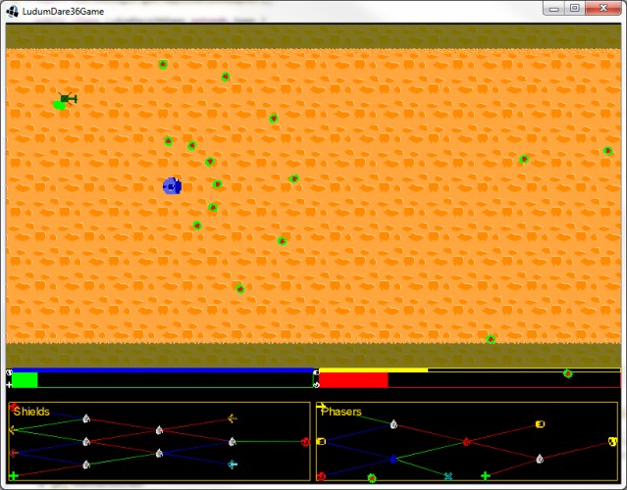The image size is (627, 490).
Task: Select the yellow arrow icon beside Phasers label
Action: [x=321, y=407]
